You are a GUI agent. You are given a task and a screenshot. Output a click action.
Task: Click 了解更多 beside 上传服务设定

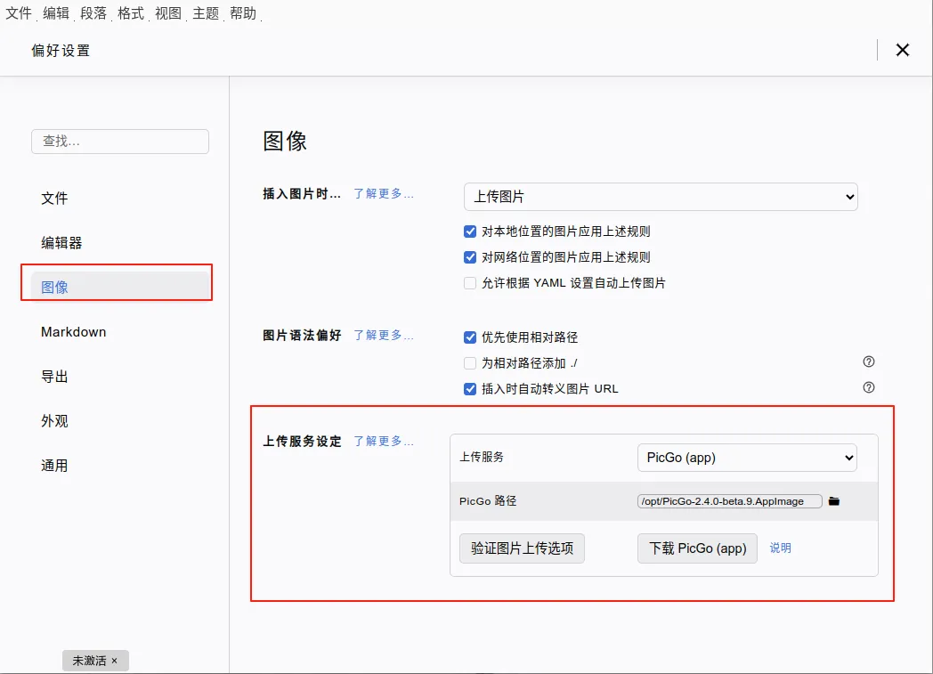click(383, 440)
